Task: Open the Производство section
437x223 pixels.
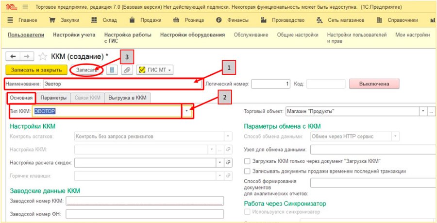Action: point(282,20)
